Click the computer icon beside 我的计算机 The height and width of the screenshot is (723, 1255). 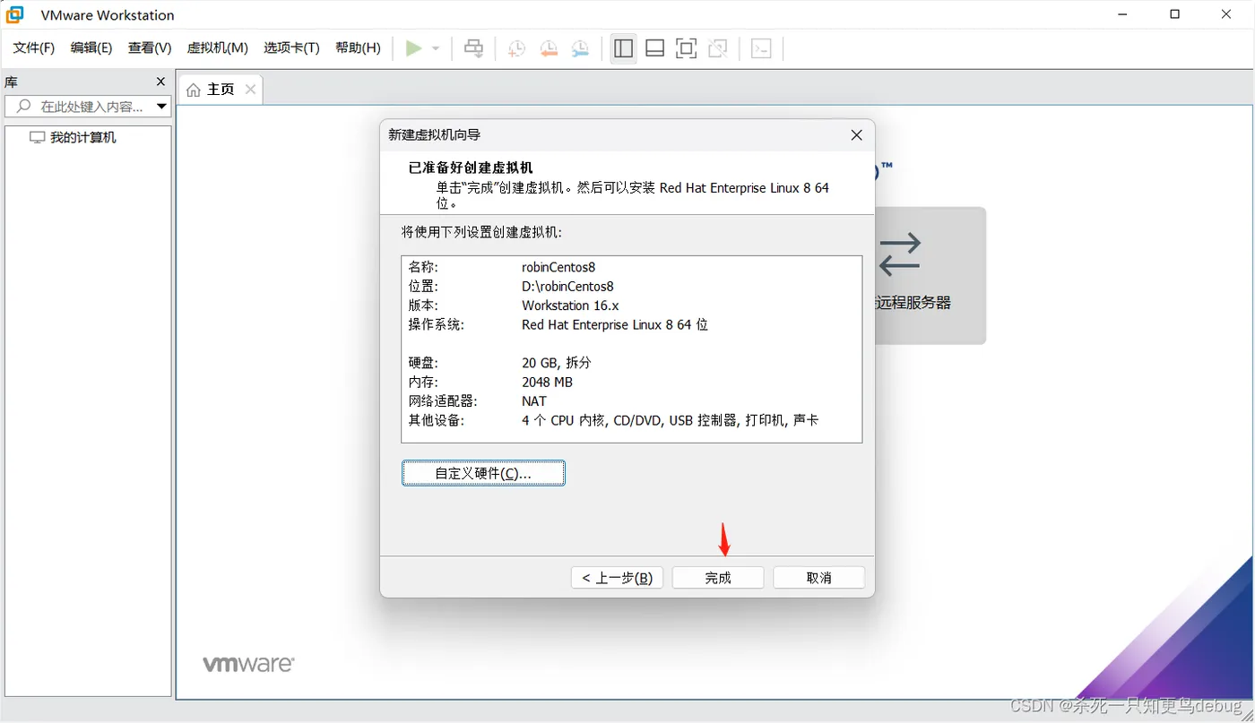(x=37, y=137)
